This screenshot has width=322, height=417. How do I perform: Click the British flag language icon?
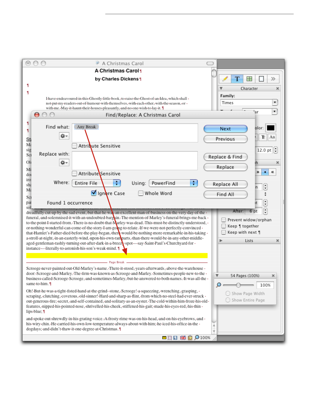(183, 338)
